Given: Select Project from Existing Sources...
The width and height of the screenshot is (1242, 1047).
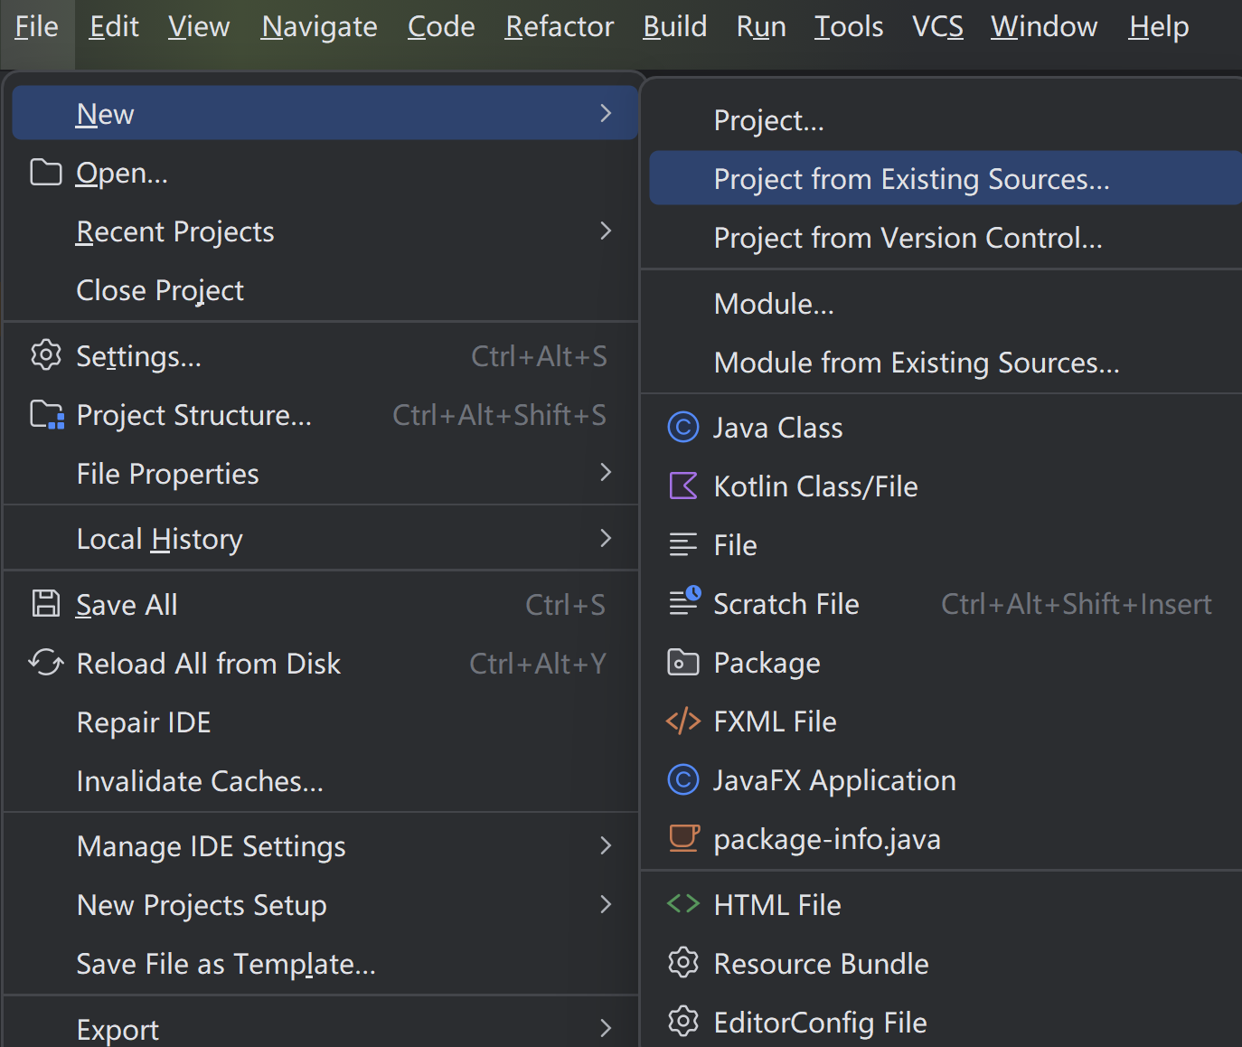Looking at the screenshot, I should point(945,178).
